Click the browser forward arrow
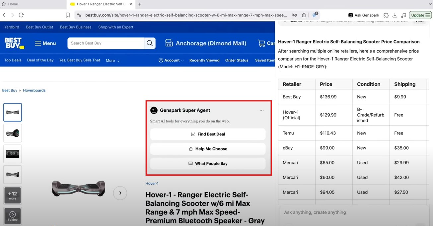 (x=13, y=15)
